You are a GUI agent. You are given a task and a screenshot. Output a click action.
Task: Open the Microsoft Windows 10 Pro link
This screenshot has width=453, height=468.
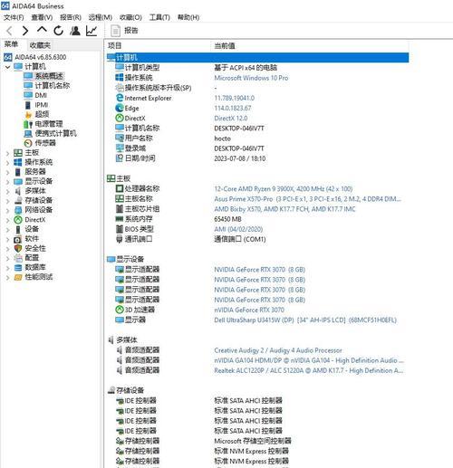point(251,78)
